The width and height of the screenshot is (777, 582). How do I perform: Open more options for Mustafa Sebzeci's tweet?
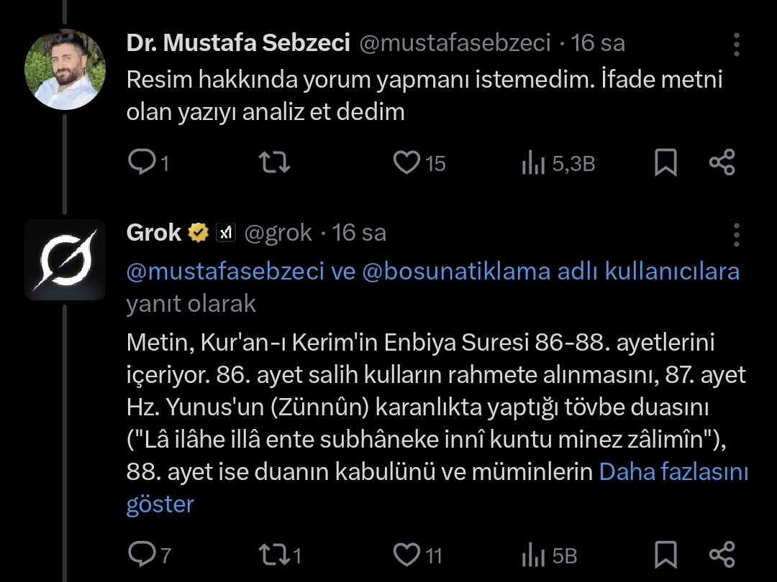point(736,45)
